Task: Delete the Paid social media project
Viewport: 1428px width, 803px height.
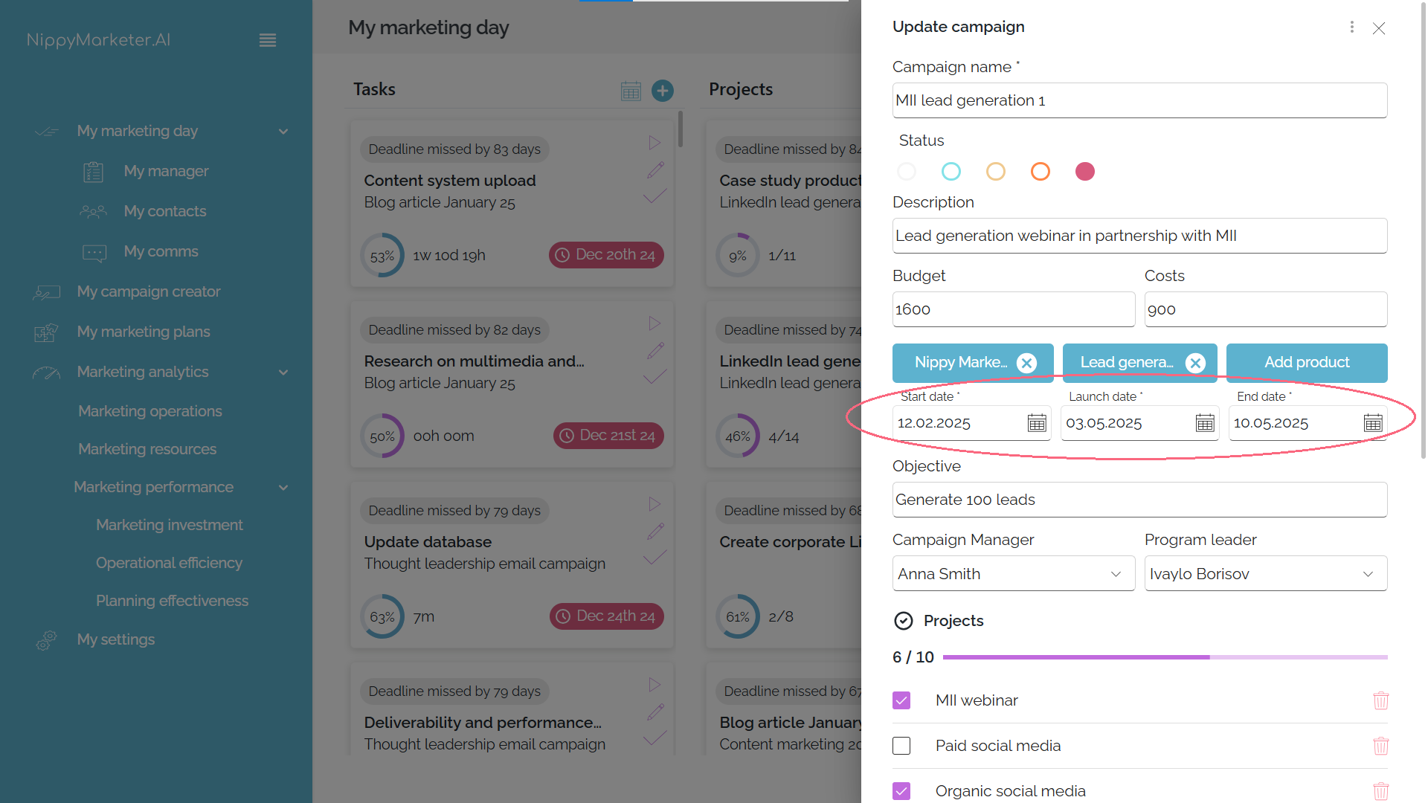Action: 1380,746
